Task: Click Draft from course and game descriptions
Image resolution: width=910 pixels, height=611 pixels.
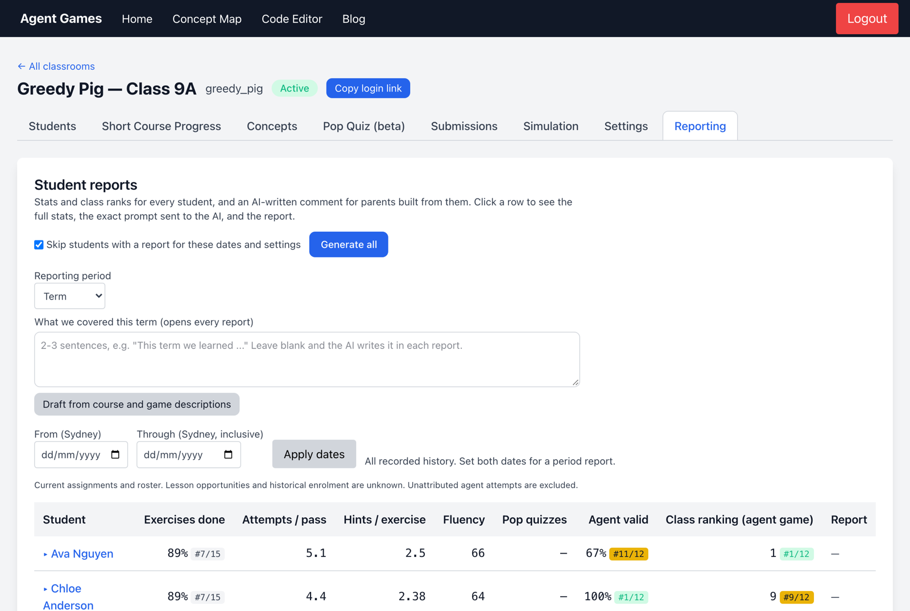Action: 136,404
